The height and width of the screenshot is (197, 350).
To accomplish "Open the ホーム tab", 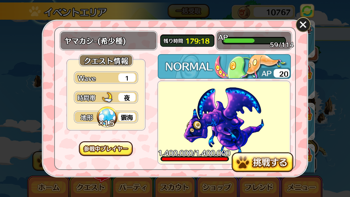I will coord(48,187).
